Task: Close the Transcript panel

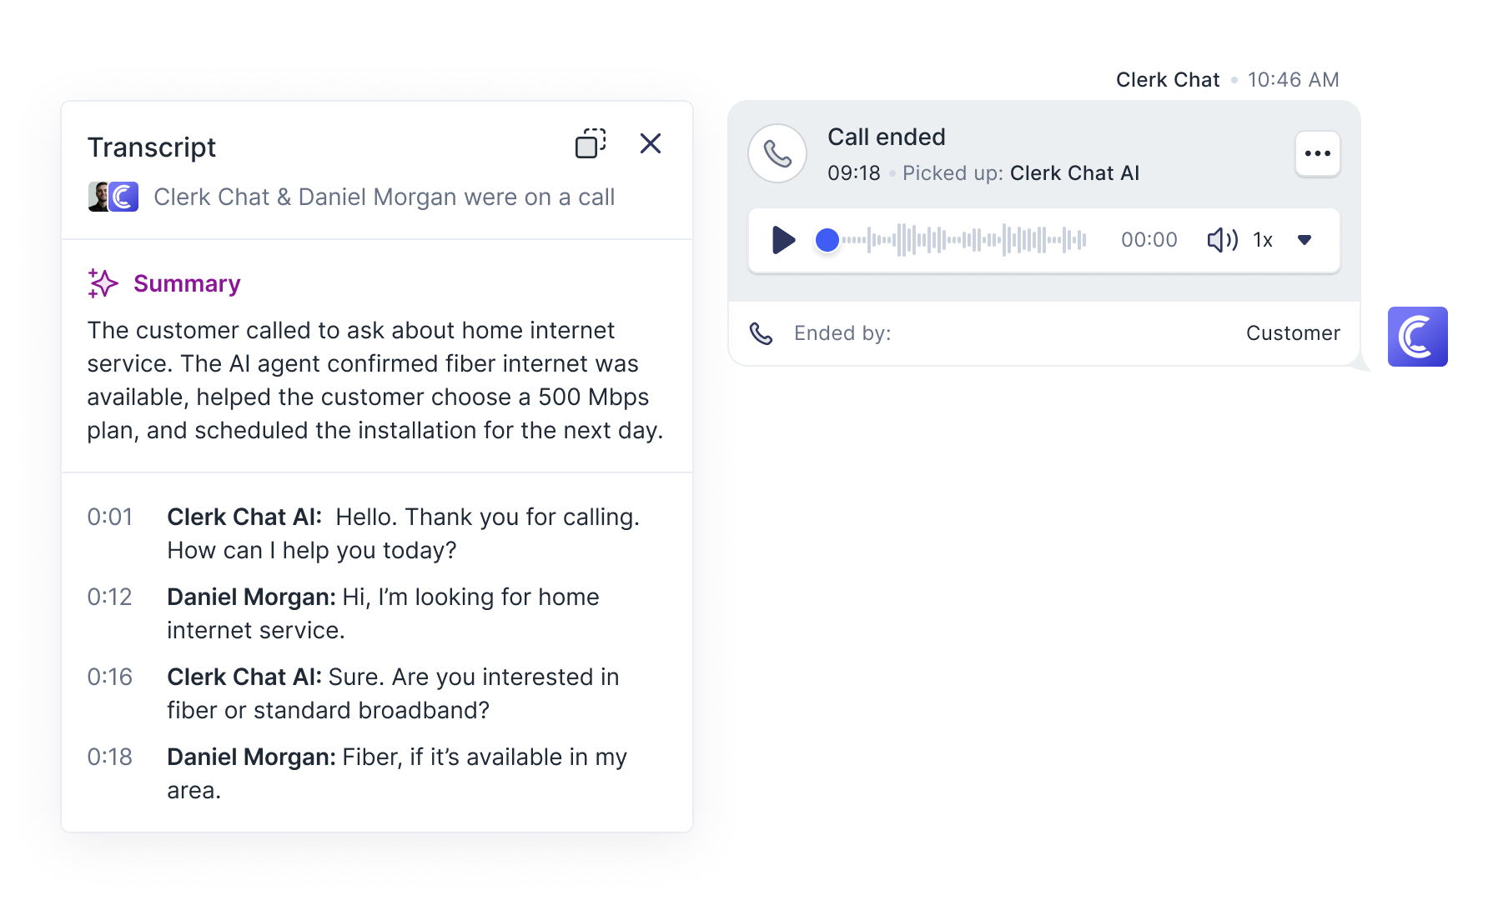Action: click(x=651, y=143)
